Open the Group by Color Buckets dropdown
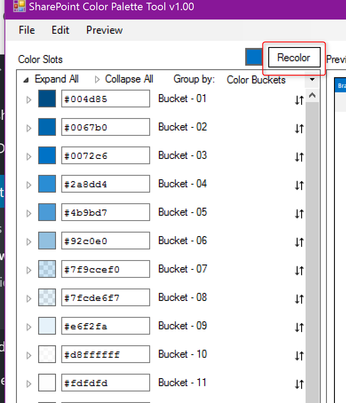 tap(312, 79)
